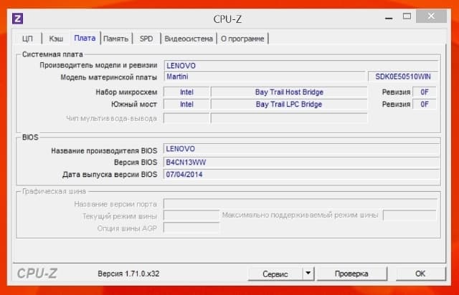Image resolution: width=459 pixels, height=295 pixels.
Task: Click the Дата выпуска версии BIOS label
Action: 110,175
